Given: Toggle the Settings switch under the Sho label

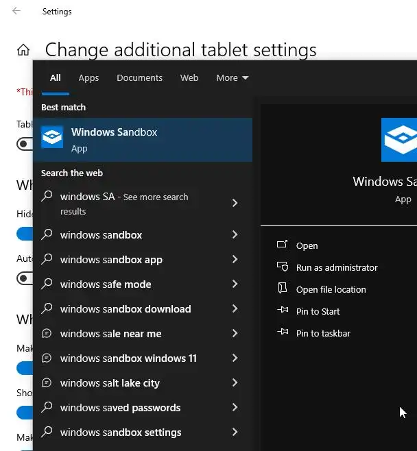Looking at the screenshot, I should point(25,413).
